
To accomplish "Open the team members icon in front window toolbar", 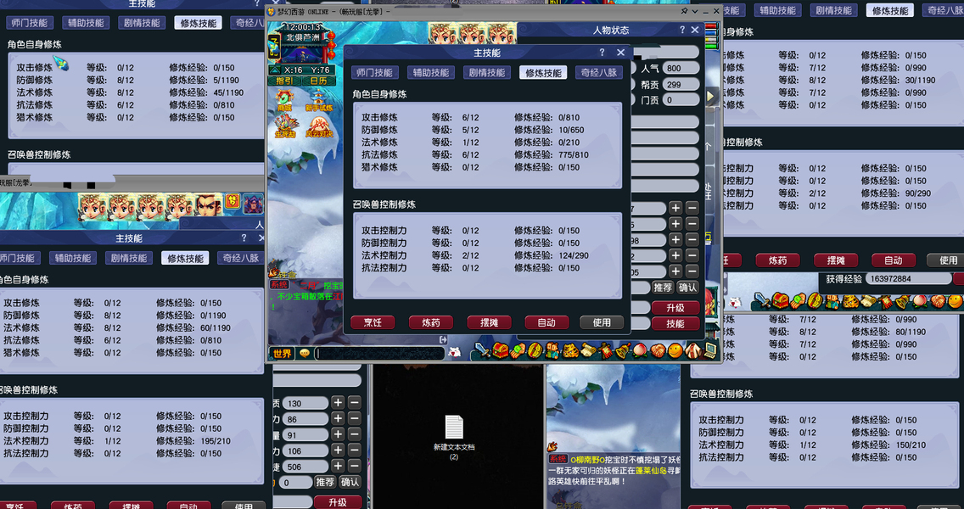I will 552,350.
